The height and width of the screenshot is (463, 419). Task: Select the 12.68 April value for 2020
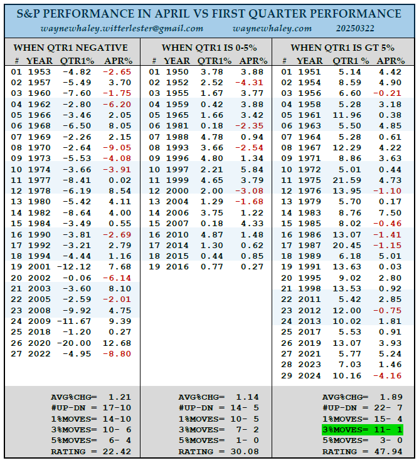[117, 343]
